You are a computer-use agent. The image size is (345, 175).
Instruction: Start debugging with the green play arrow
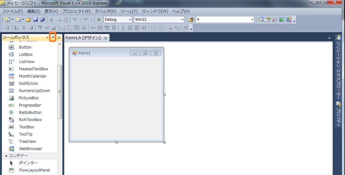[99, 20]
